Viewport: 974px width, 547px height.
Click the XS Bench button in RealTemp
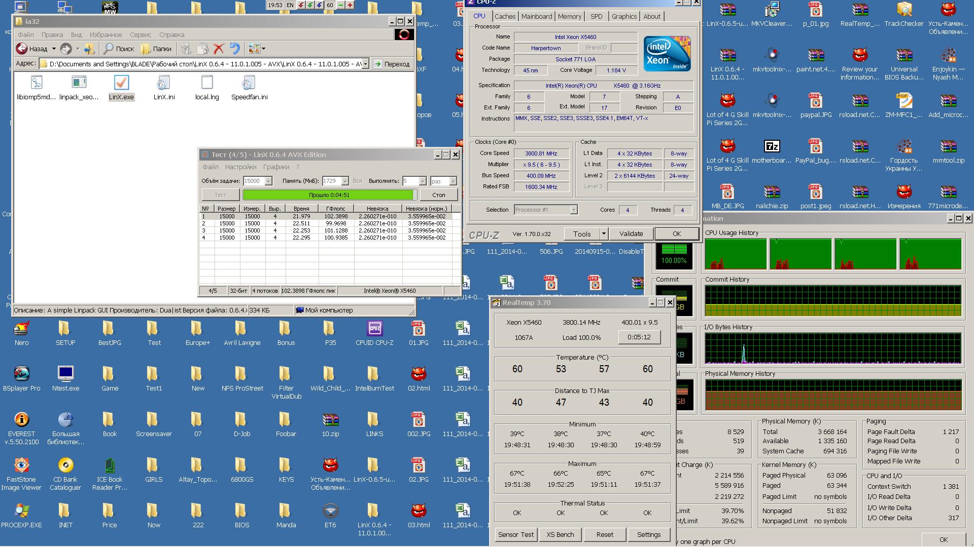click(560, 534)
